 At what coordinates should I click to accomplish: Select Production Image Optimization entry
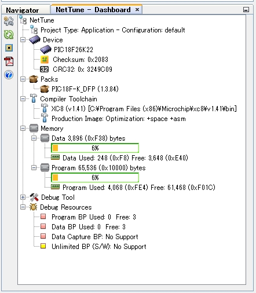pos(119,119)
